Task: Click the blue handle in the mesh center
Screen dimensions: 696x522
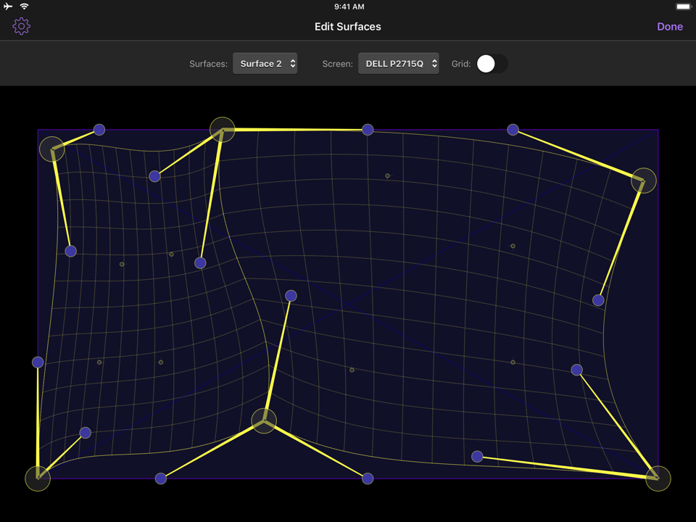Action: [x=291, y=296]
